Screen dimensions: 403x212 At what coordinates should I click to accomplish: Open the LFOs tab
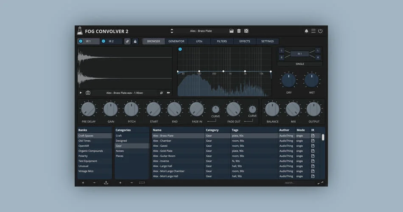[199, 41]
